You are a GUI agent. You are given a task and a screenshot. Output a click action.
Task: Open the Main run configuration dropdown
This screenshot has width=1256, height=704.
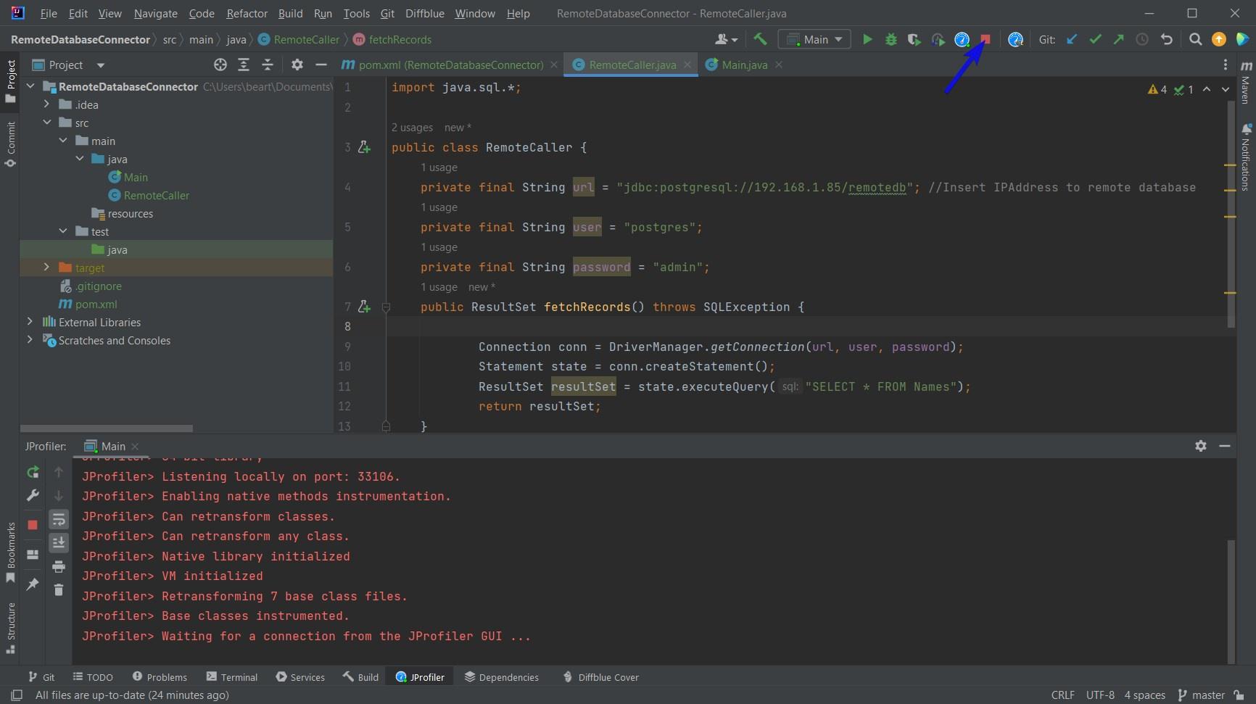pyautogui.click(x=814, y=39)
